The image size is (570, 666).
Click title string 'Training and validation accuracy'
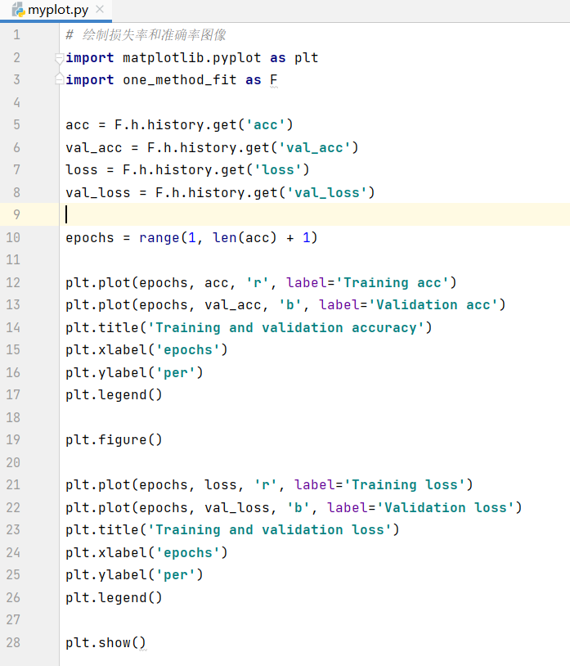click(286, 327)
